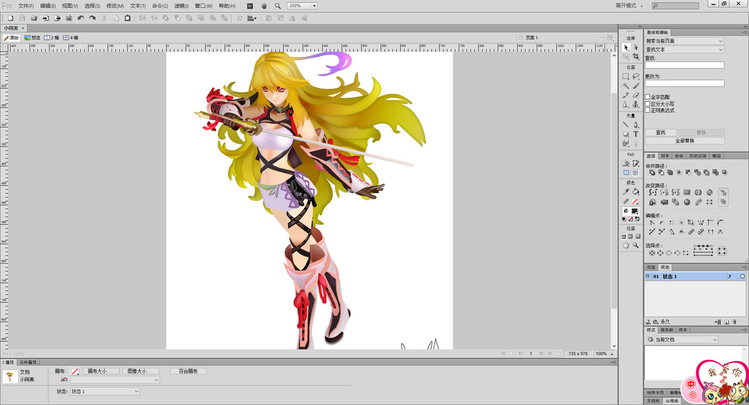Click the 全部替换 button

(685, 140)
